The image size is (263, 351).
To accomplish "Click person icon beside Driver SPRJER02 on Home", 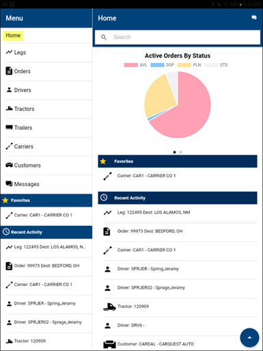I will 107,288.
